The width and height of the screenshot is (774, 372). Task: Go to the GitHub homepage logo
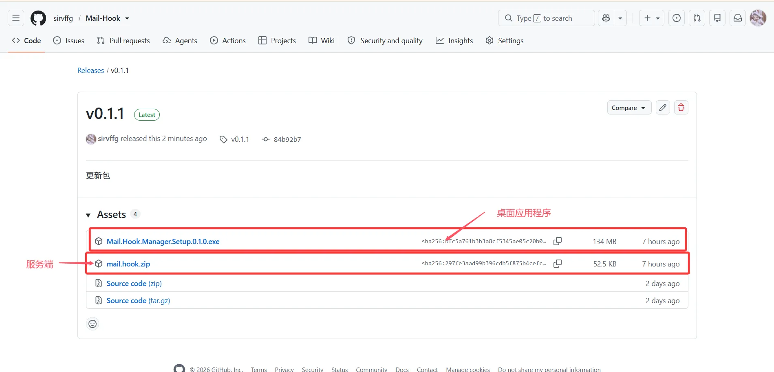[x=38, y=18]
